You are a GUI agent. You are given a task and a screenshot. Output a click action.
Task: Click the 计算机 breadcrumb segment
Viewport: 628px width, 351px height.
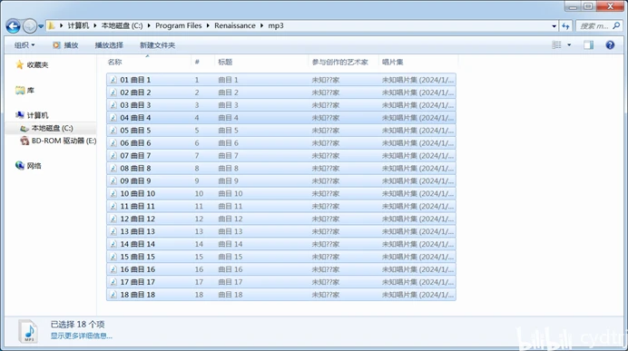coord(78,25)
